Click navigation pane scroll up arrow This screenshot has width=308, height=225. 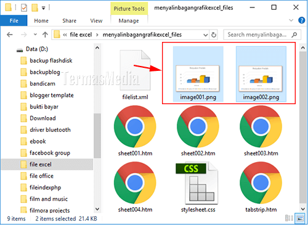pyautogui.click(x=97, y=48)
